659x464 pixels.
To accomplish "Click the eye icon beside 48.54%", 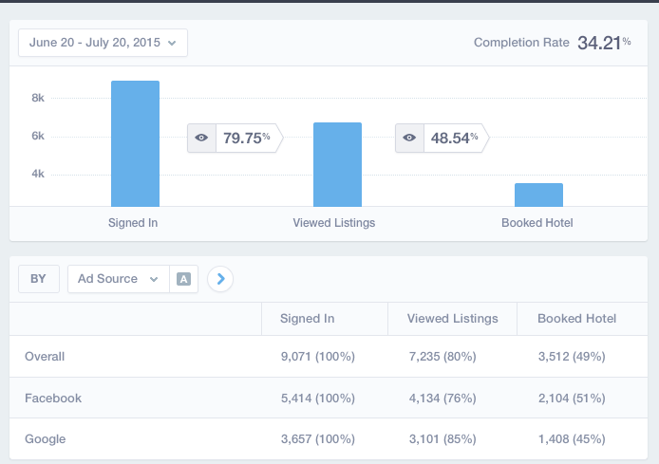I will tap(409, 138).
